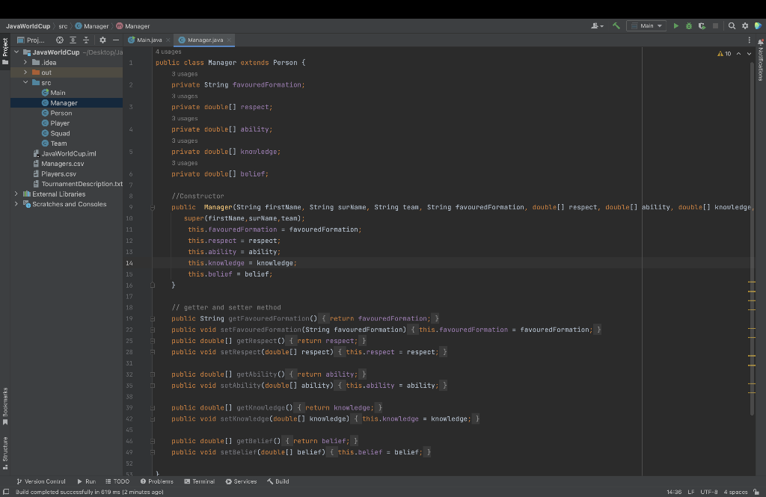Image resolution: width=766 pixels, height=497 pixels.
Task: Expand External Libraries node
Action: click(16, 194)
